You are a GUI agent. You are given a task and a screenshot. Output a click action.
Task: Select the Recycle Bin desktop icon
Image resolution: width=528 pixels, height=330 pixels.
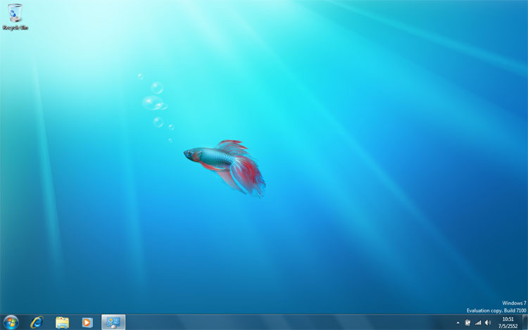click(x=15, y=17)
